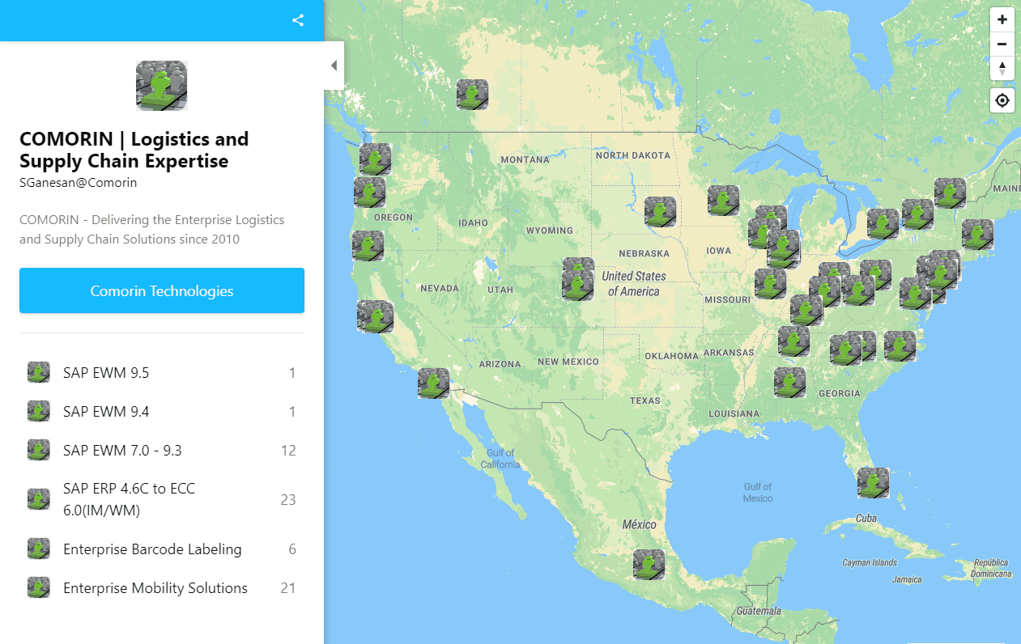Reset map compass orientation
This screenshot has height=644, width=1021.
[1002, 68]
